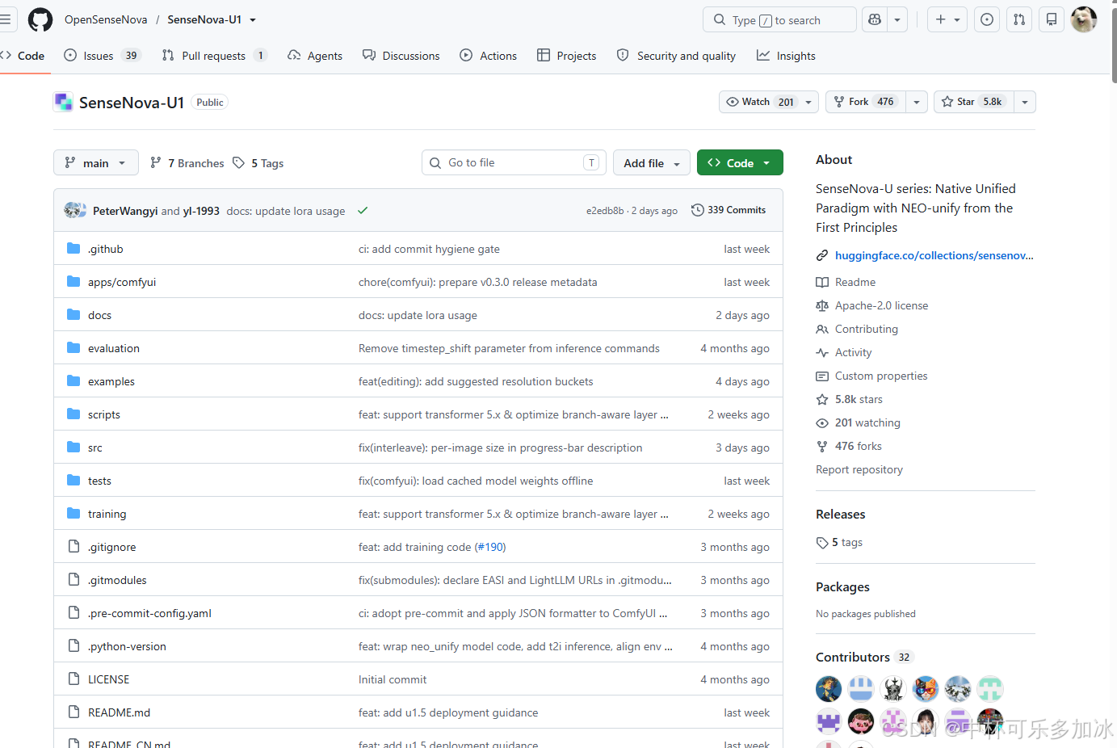Open the Agents tab
1117x748 pixels.
(315, 56)
